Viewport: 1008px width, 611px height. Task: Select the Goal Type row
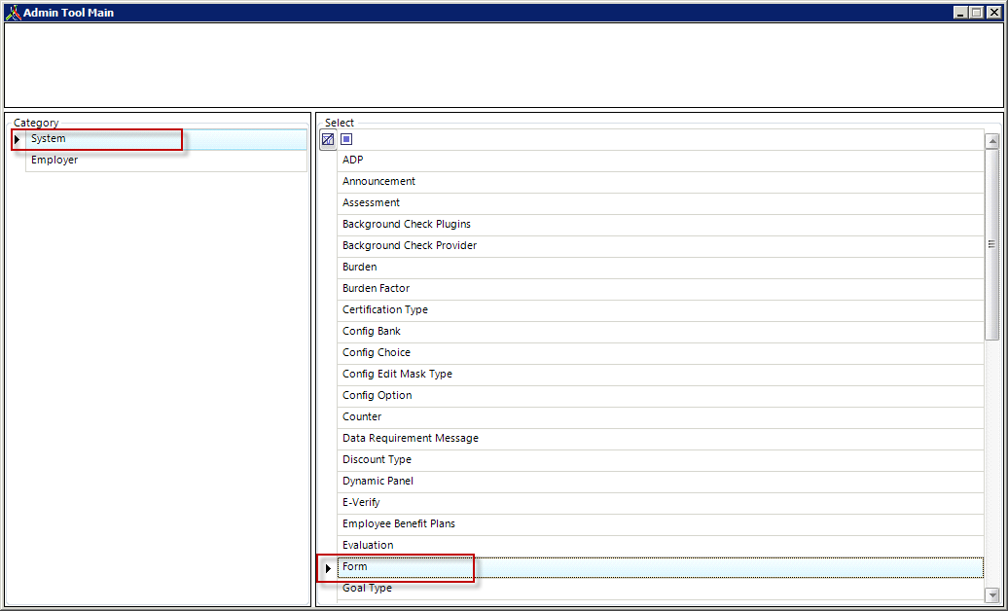tap(367, 589)
